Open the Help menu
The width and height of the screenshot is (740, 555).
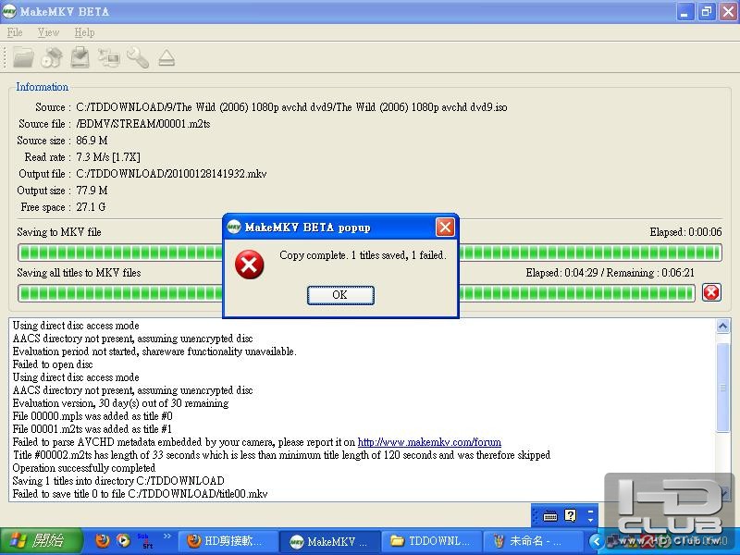(x=84, y=32)
